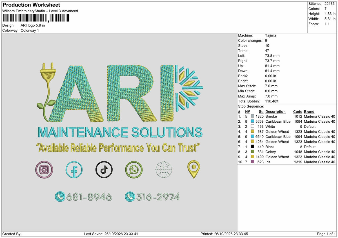Click the Default brand in the Black row
Viewport: 338px width, 238px height.
click(310, 147)
